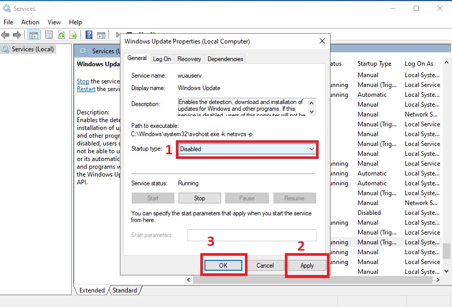452x307 pixels.
Task: Switch to the Recovery tab
Action: click(x=189, y=59)
